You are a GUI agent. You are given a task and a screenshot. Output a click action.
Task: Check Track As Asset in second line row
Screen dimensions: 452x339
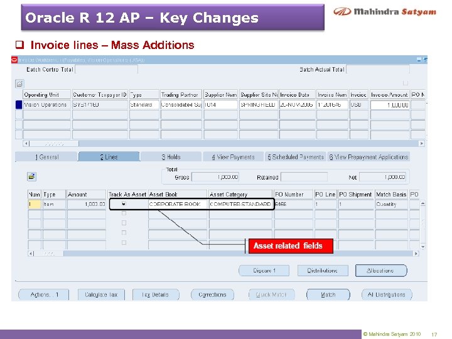(x=124, y=213)
